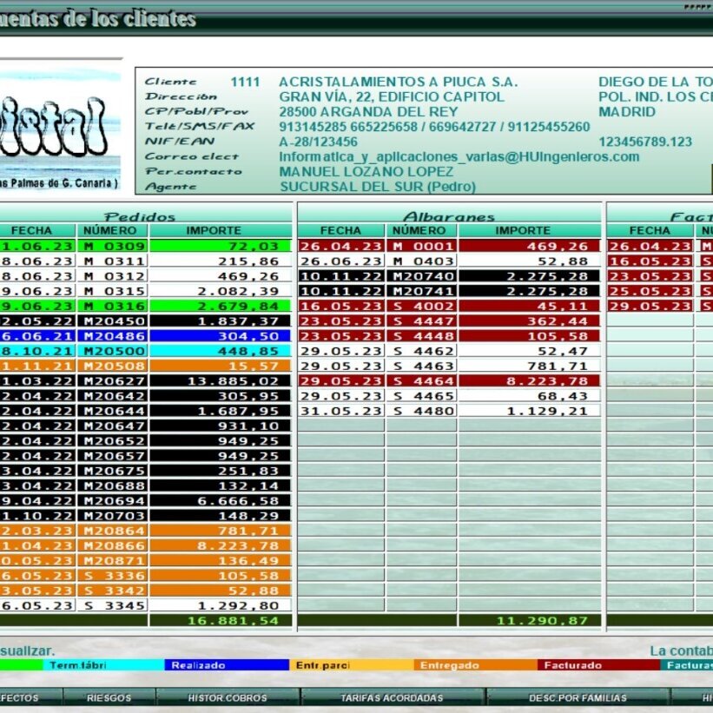Select pedido M20627 with amount 13.885,02
The height and width of the screenshot is (713, 713).
[x=113, y=380]
